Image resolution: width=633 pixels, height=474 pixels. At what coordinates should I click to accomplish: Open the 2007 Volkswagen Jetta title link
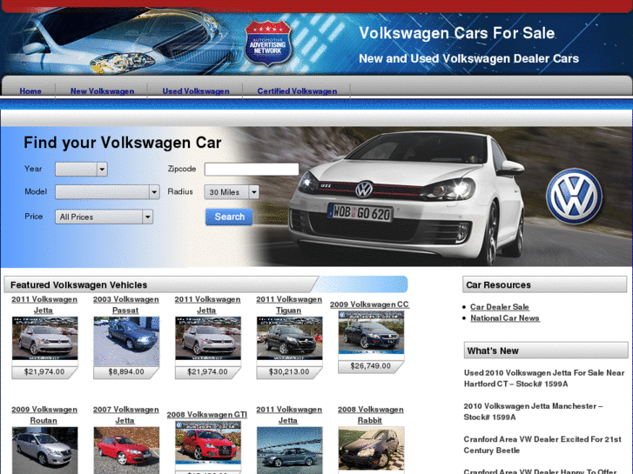[126, 415]
